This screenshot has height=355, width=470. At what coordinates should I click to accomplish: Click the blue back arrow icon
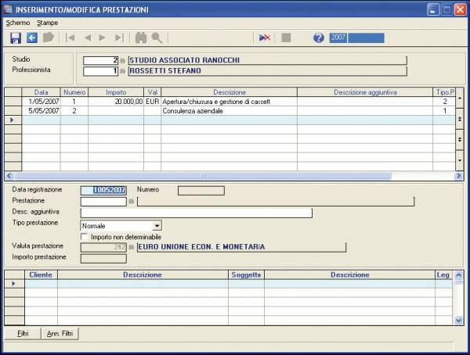click(x=32, y=38)
